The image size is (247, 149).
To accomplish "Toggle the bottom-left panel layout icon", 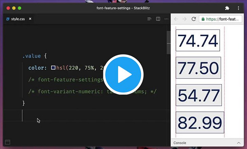I will point(7,142).
